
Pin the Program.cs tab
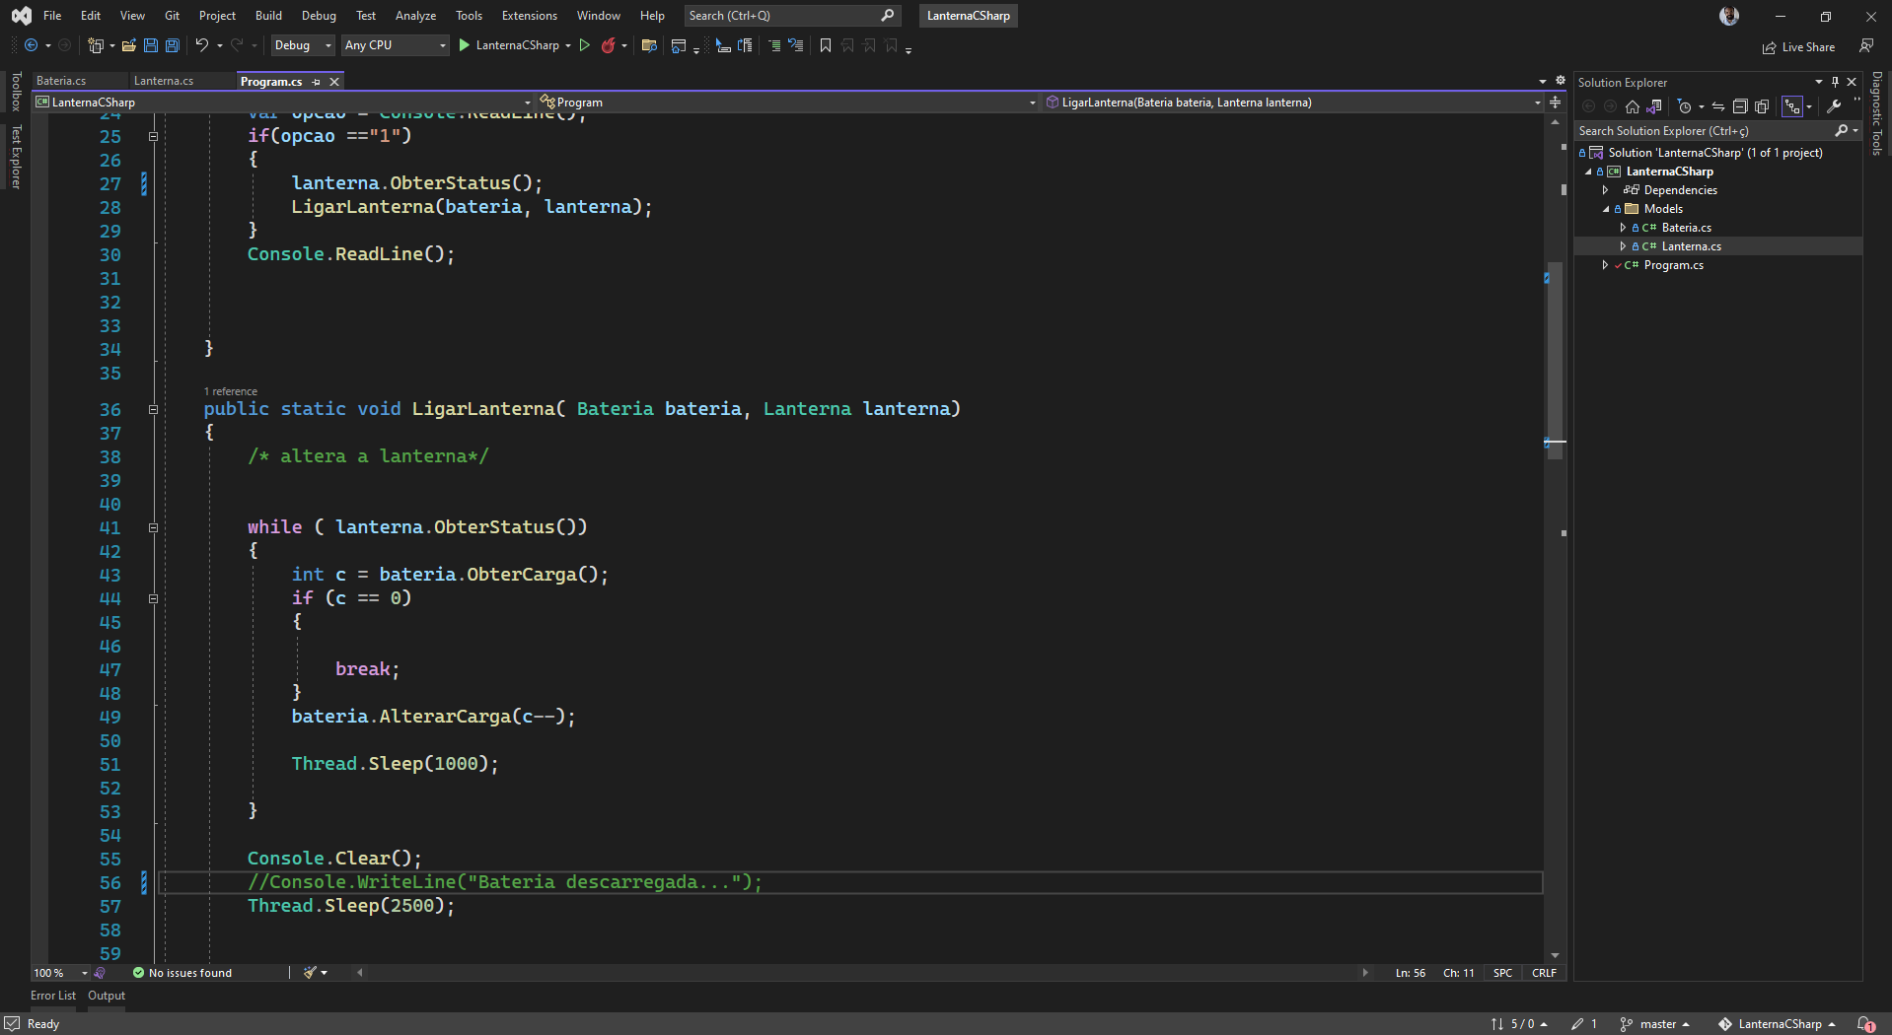tap(317, 82)
